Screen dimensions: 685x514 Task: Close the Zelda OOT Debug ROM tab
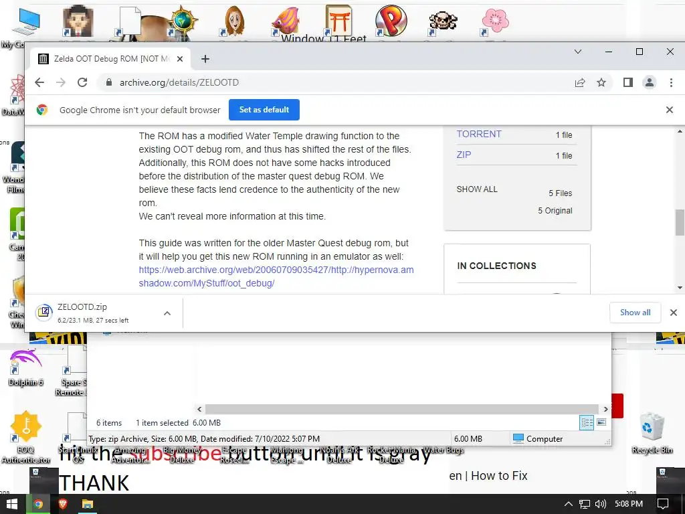179,59
